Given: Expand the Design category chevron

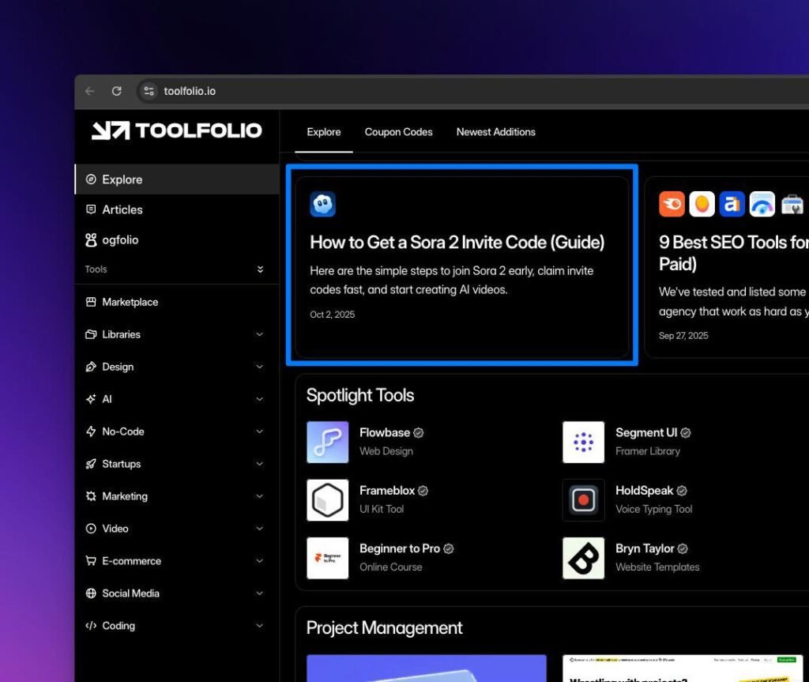Looking at the screenshot, I should (259, 367).
